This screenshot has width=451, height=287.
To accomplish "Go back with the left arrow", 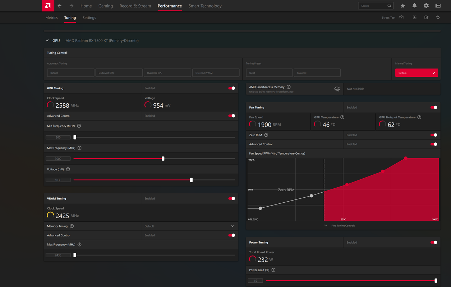I will (60, 6).
